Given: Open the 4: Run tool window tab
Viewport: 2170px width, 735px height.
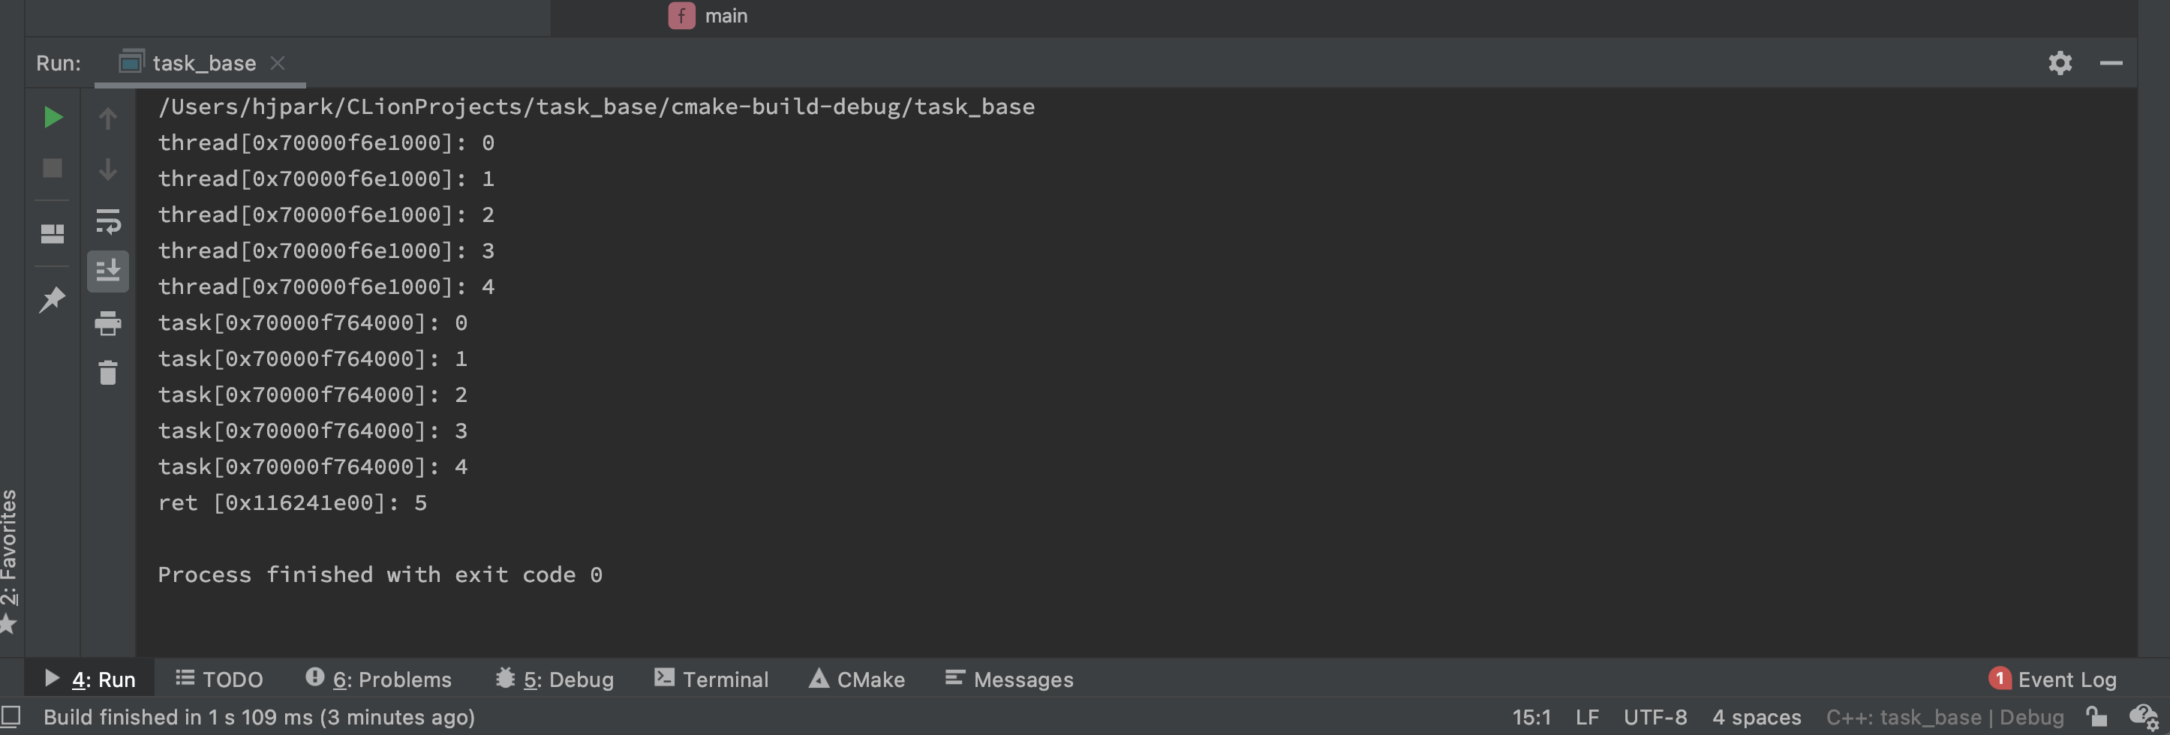Looking at the screenshot, I should pyautogui.click(x=89, y=679).
